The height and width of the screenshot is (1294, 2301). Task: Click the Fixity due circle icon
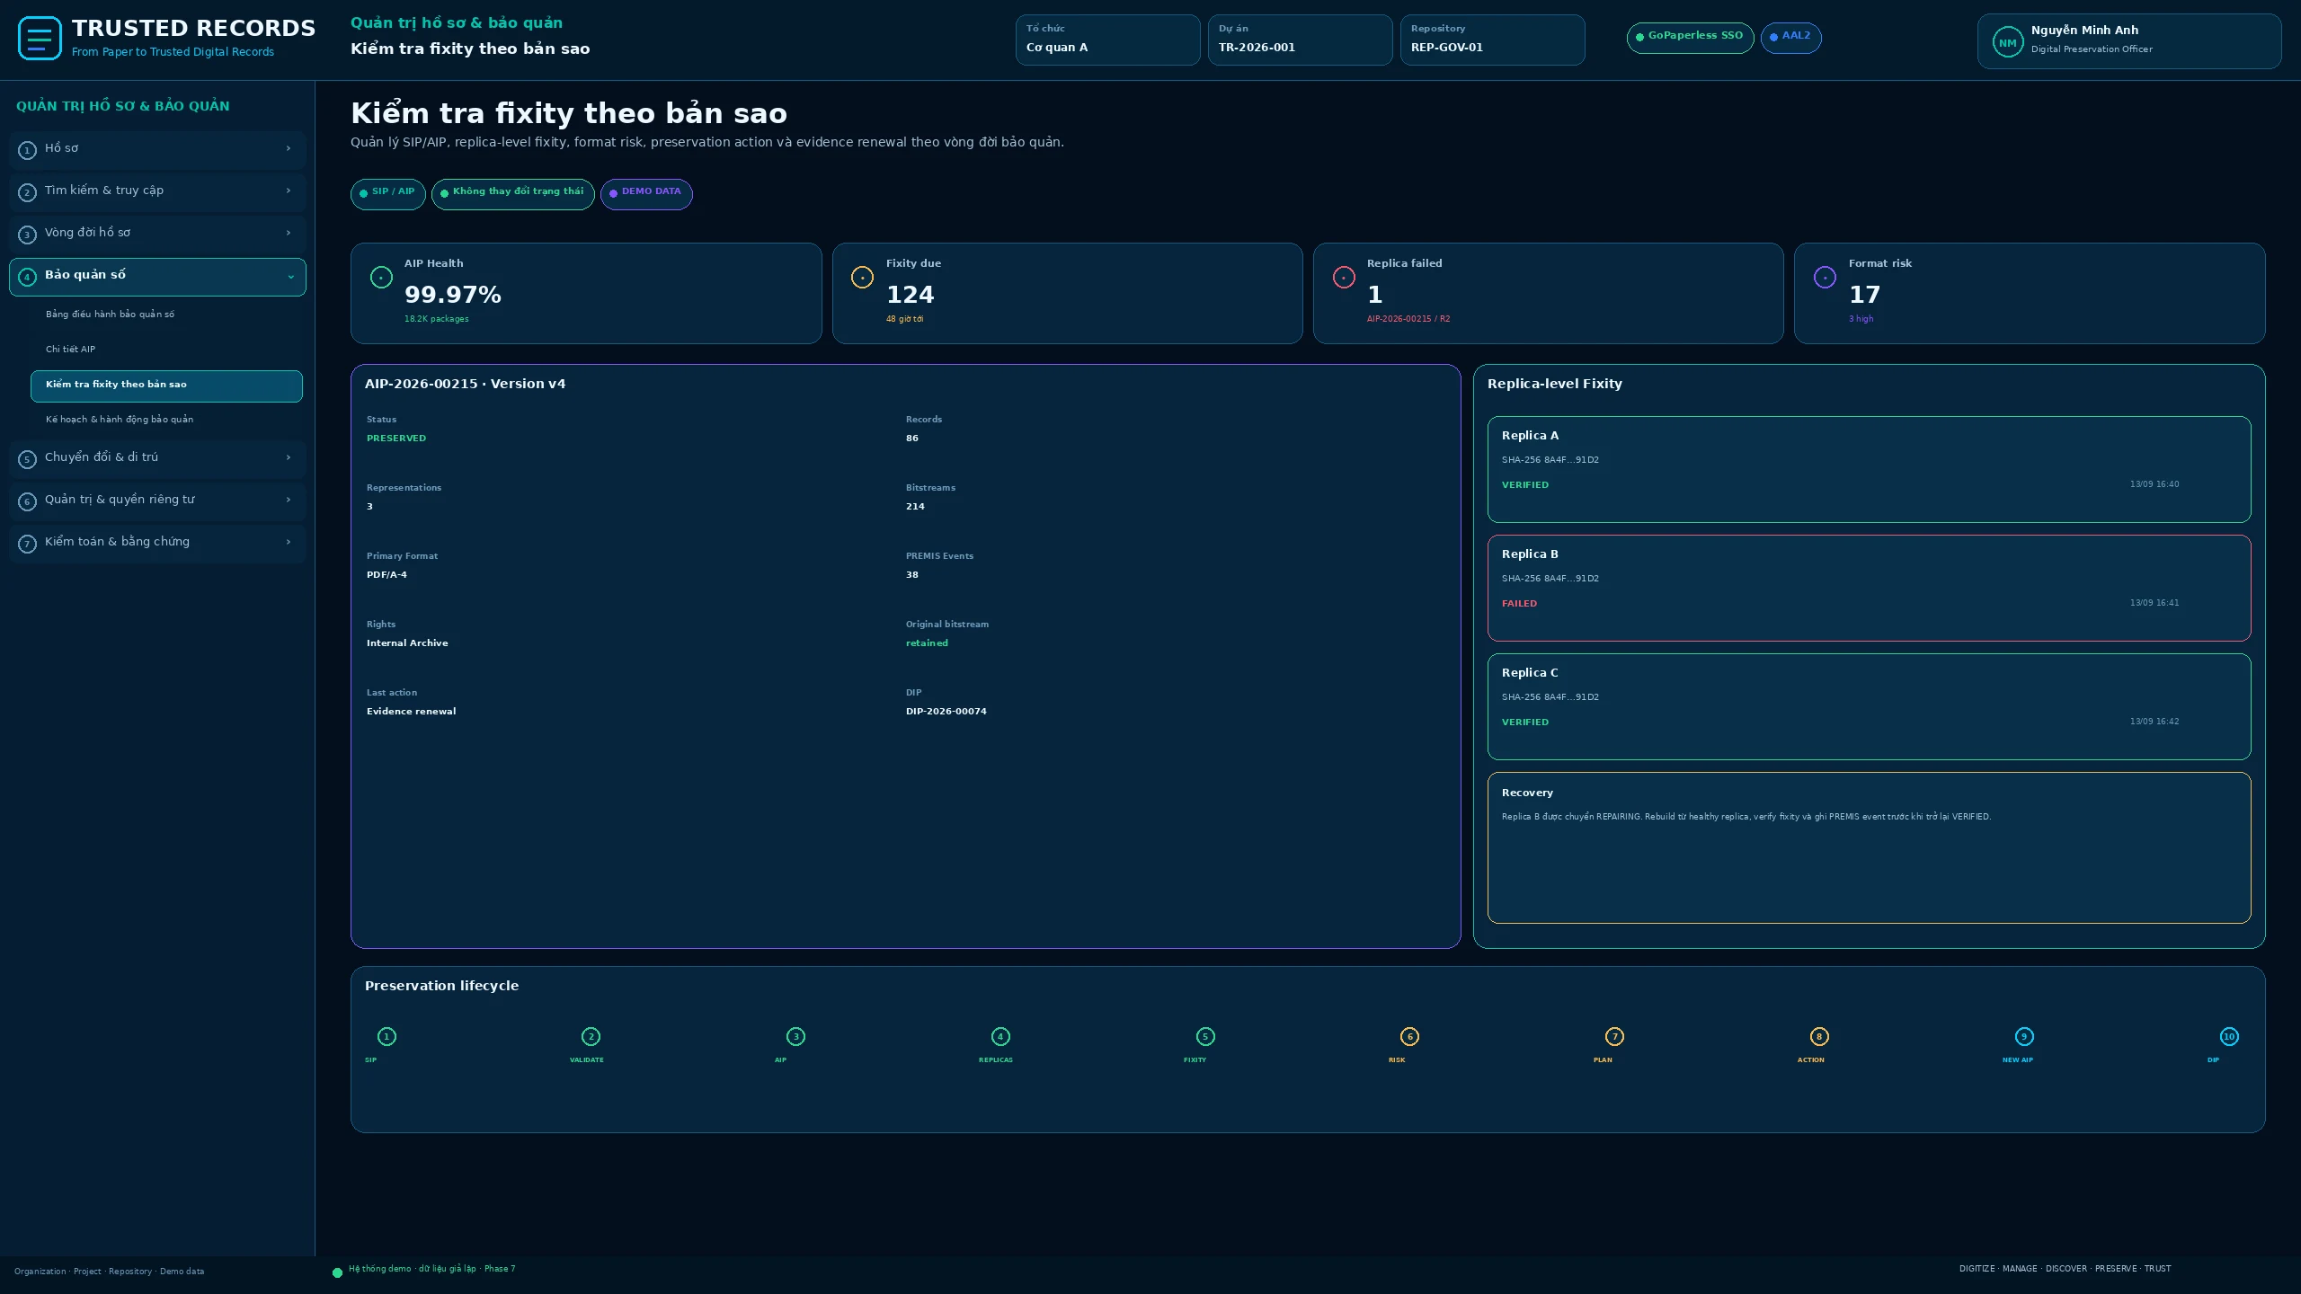tap(862, 278)
